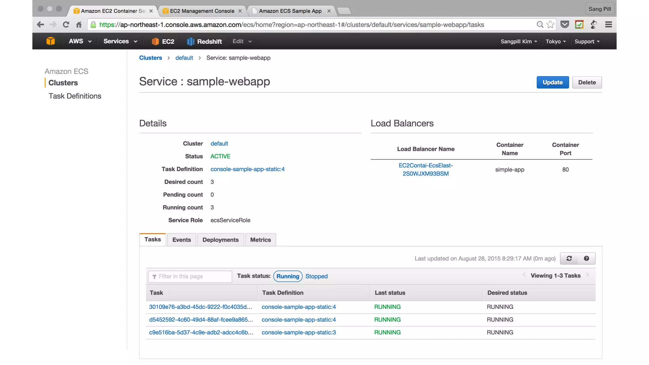
Task: Switch to the Events tab
Action: click(x=181, y=240)
